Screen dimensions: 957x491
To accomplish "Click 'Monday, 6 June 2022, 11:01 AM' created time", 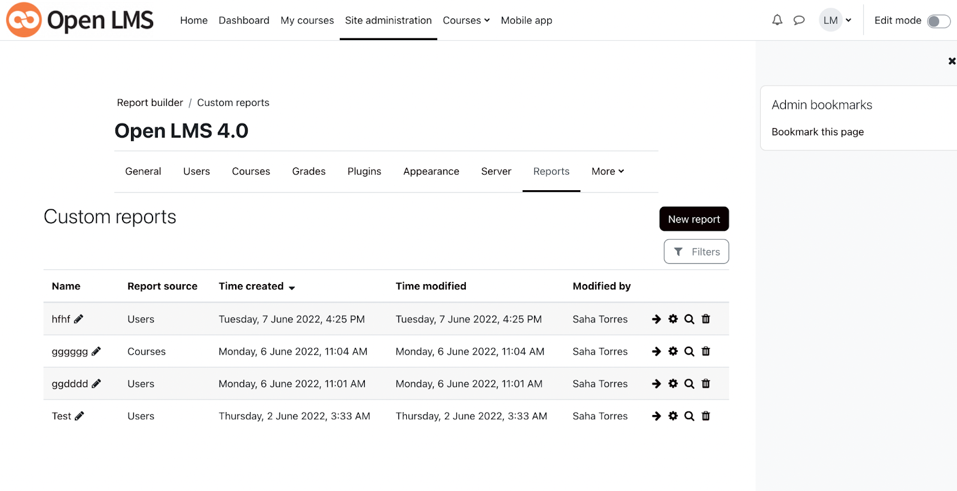I will [292, 384].
